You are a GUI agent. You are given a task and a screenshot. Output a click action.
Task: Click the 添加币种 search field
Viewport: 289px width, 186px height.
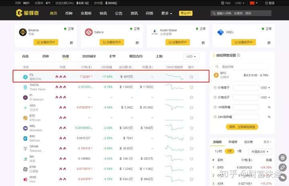click(x=242, y=67)
